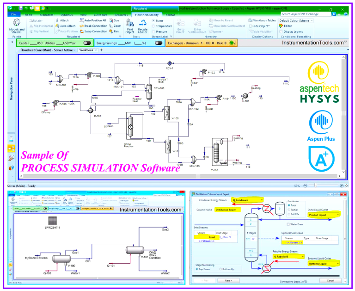The width and height of the screenshot is (355, 291).
Task: Select Temperature stream label radio
Action: click(x=153, y=26)
